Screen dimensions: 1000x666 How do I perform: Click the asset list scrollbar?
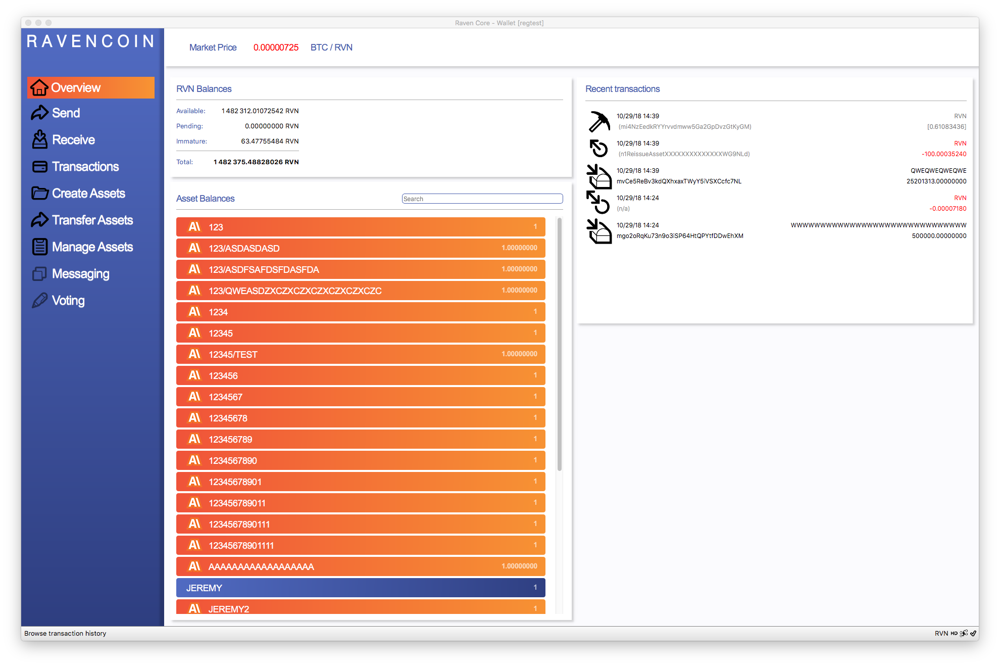[559, 344]
